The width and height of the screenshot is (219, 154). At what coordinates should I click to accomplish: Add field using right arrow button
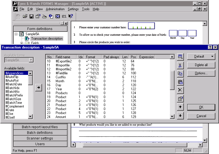[38, 88]
